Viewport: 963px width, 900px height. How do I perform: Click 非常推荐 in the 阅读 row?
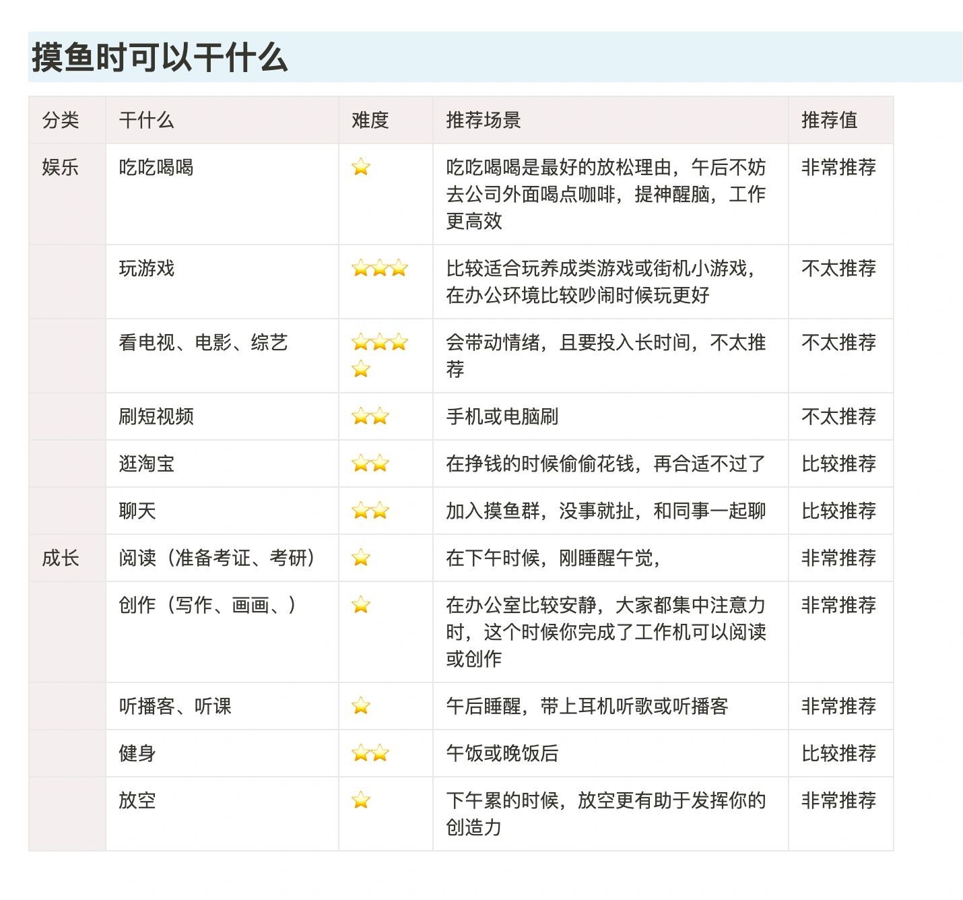pos(839,558)
